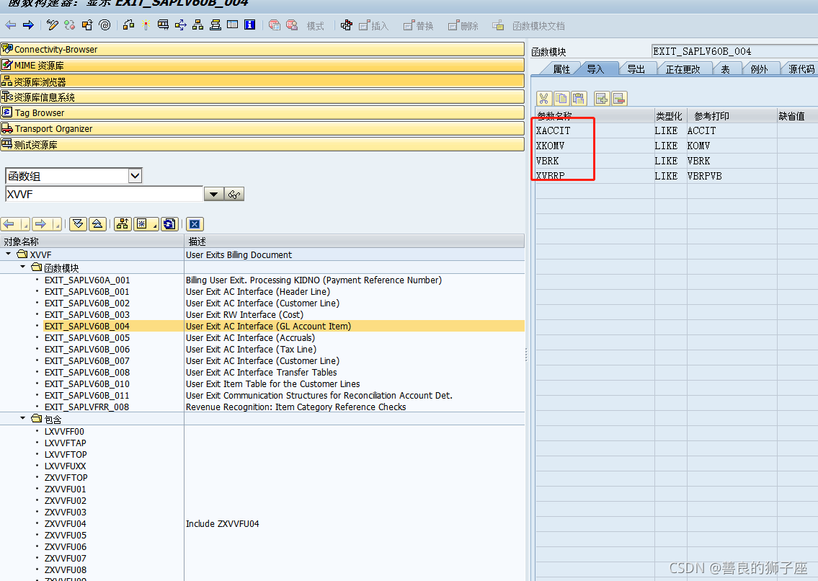818x581 pixels.
Task: Click the blue forward arrow in top toolbar
Action: coord(28,25)
